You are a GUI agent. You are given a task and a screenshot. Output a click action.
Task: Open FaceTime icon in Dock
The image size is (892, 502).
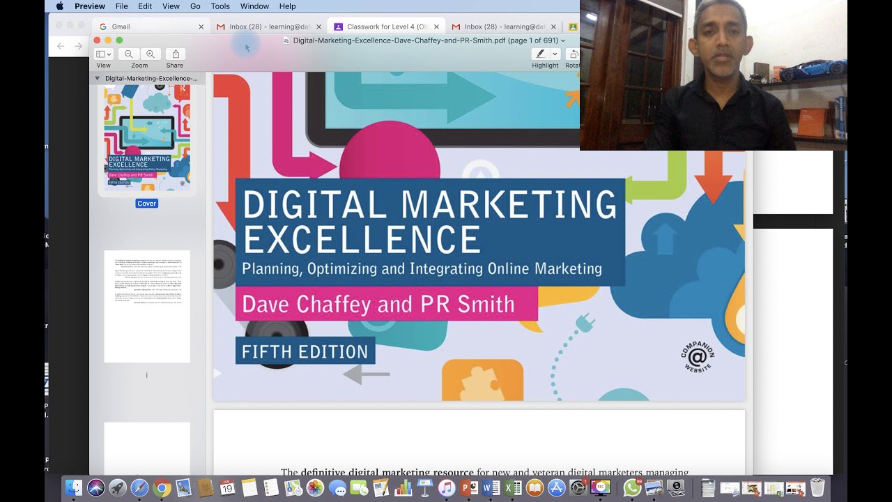click(359, 487)
